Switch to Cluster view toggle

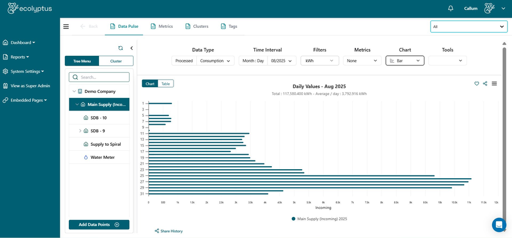coord(116,61)
